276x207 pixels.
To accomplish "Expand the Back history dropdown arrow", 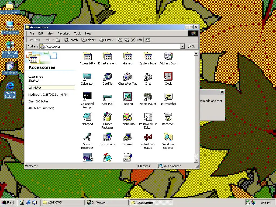I will tap(43, 40).
